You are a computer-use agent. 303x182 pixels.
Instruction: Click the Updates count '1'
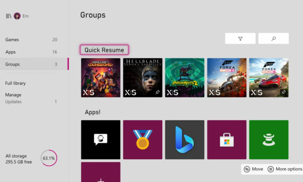pos(56,102)
